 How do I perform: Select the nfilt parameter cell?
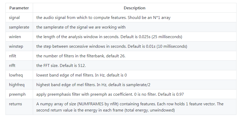19,56
